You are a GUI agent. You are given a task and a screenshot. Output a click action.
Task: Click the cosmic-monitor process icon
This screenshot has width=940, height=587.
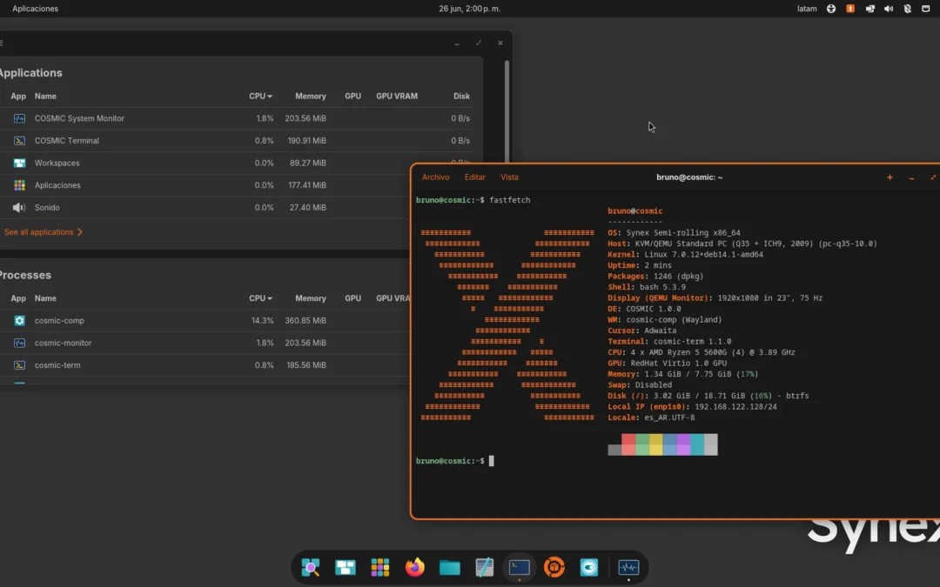coord(19,343)
